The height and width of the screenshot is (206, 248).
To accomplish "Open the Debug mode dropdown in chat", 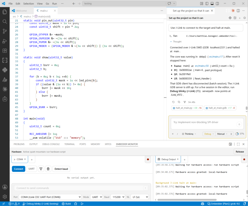I will click(x=209, y=134).
